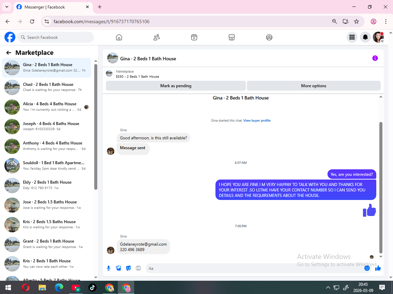Click the address bar URL

(101, 21)
